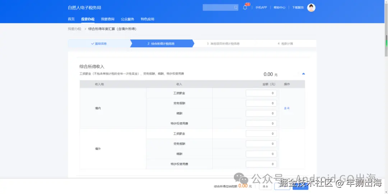
Task: Open the 下载服务 link
Action: (x=298, y=8)
